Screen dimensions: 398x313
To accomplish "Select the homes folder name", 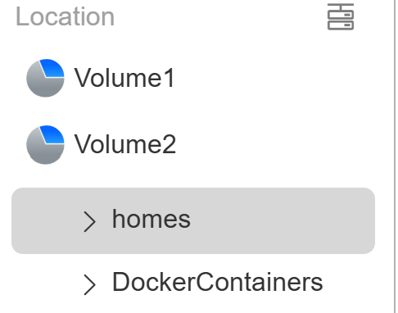I will pyautogui.click(x=152, y=219).
